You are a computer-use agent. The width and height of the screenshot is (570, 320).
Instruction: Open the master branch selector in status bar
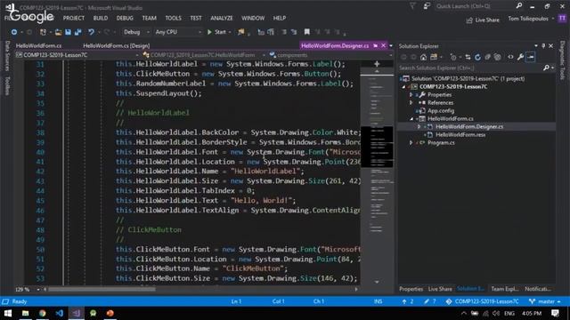tap(545, 301)
